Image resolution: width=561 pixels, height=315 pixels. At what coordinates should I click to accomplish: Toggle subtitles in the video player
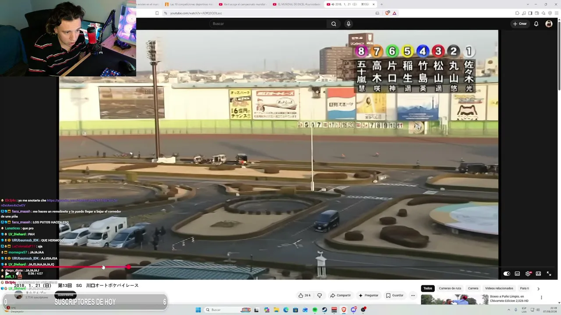517,274
